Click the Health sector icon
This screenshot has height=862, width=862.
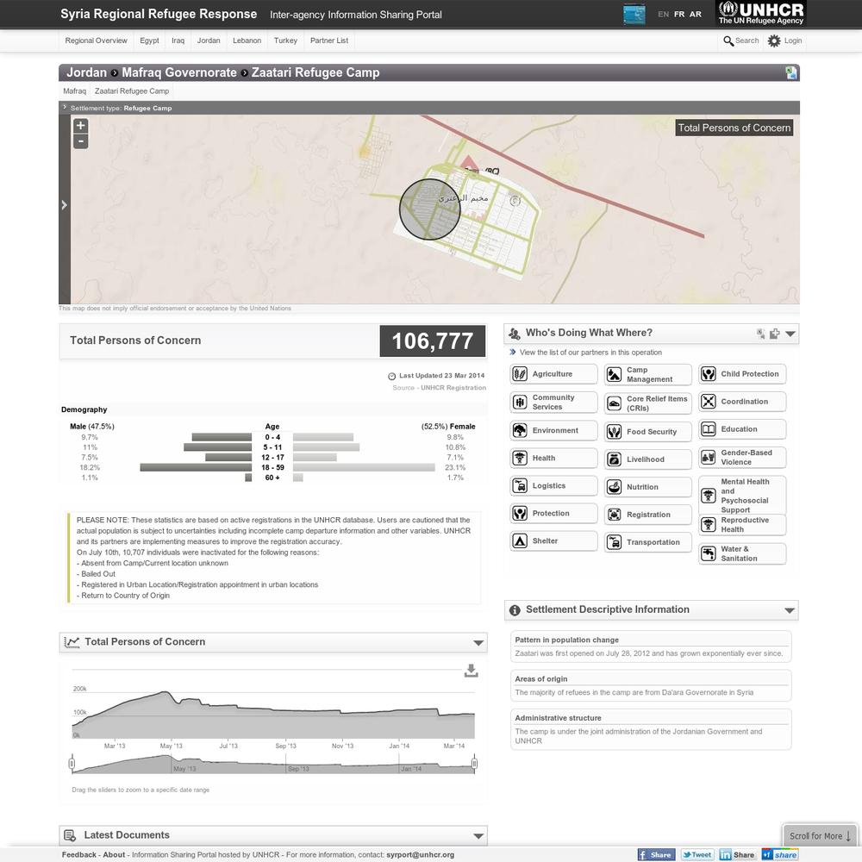pyautogui.click(x=520, y=458)
